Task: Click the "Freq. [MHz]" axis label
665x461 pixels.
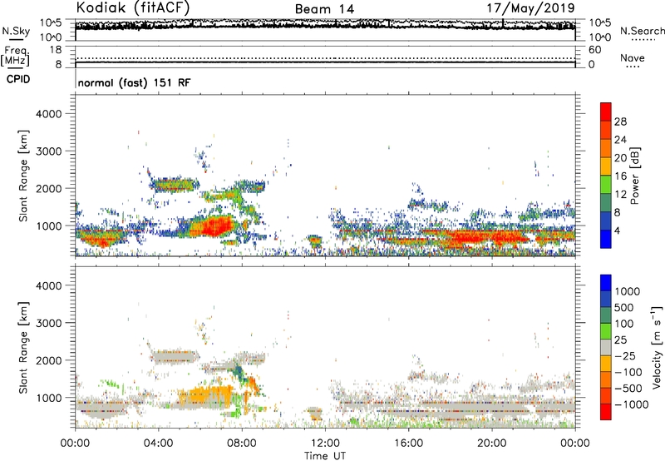Action: (15, 57)
